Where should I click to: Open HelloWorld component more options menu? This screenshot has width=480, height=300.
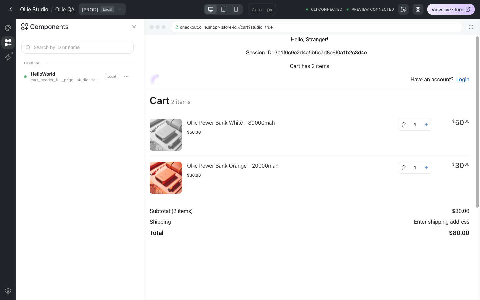[126, 77]
